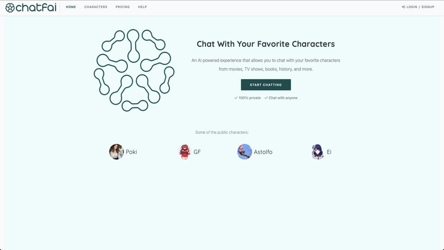
Task: Select the GF character avatar
Action: [185, 151]
